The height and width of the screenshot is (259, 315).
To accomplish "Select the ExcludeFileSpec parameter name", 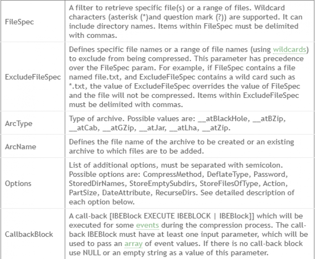I will click(x=33, y=77).
